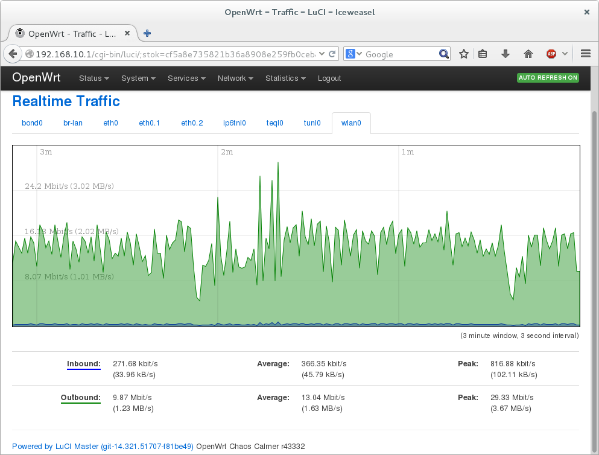
Task: Select the eth0 interface tab
Action: [111, 123]
